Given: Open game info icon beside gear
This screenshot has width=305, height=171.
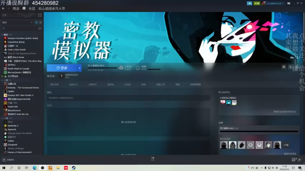Looking at the screenshot, I should tap(291, 67).
